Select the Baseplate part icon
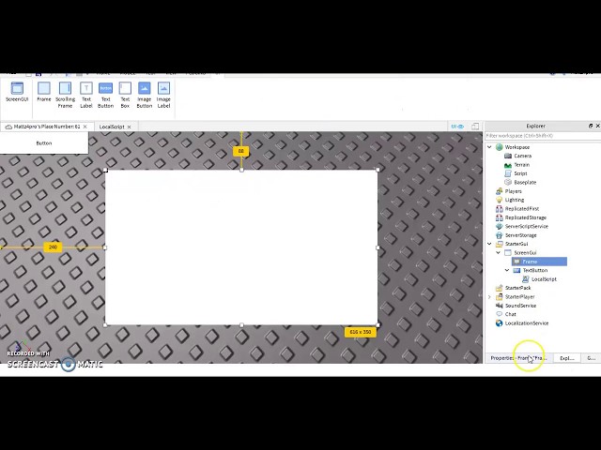Image resolution: width=601 pixels, height=450 pixels. click(x=508, y=183)
